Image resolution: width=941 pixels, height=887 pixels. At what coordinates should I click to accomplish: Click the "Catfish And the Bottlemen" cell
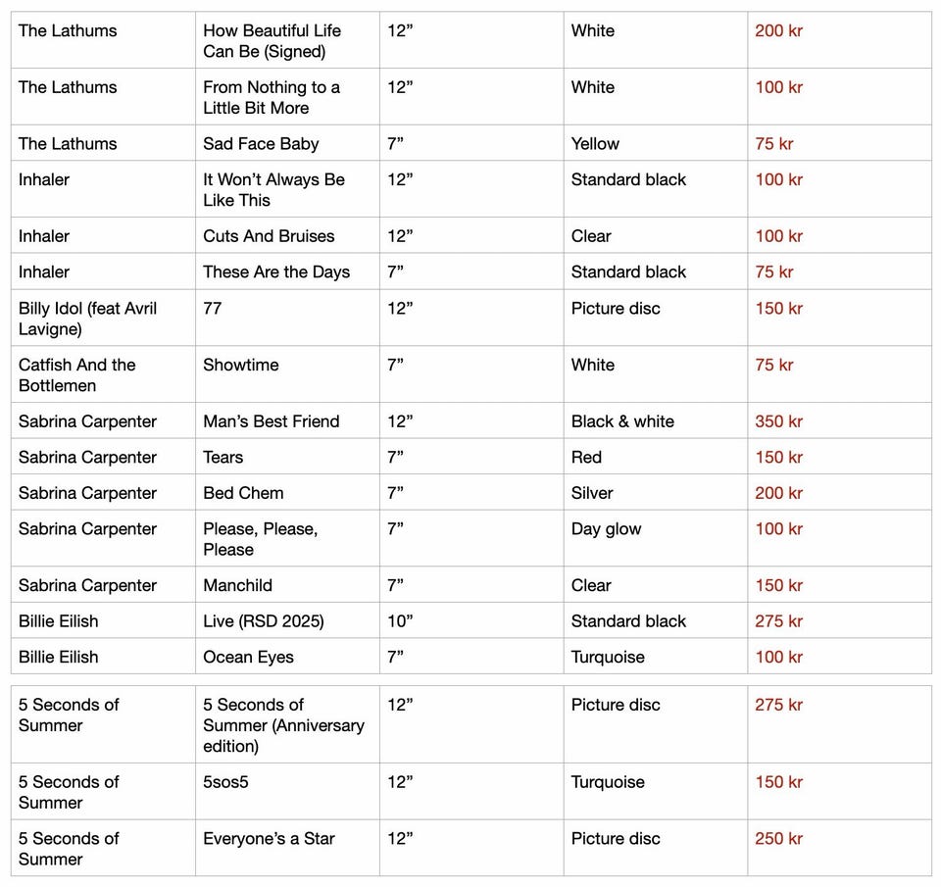point(77,375)
